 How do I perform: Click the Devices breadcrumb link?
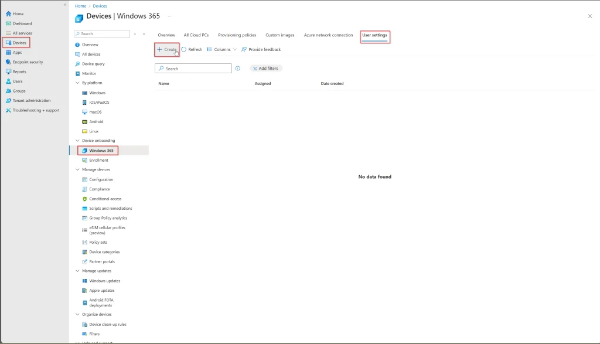pyautogui.click(x=100, y=6)
